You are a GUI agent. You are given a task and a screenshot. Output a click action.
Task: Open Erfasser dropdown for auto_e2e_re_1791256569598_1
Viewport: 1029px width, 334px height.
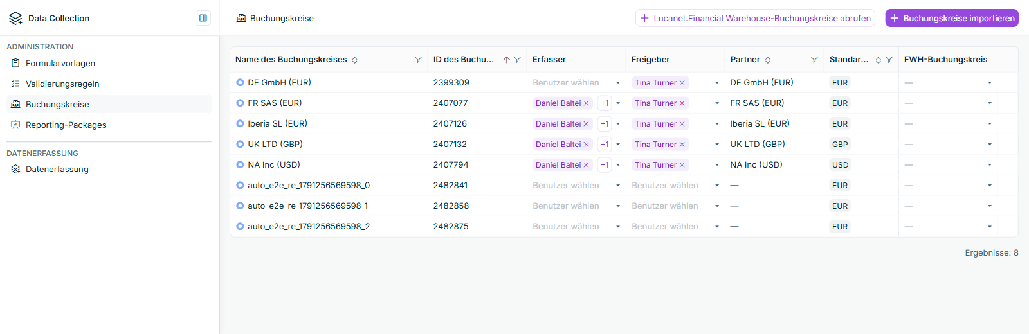(618, 206)
